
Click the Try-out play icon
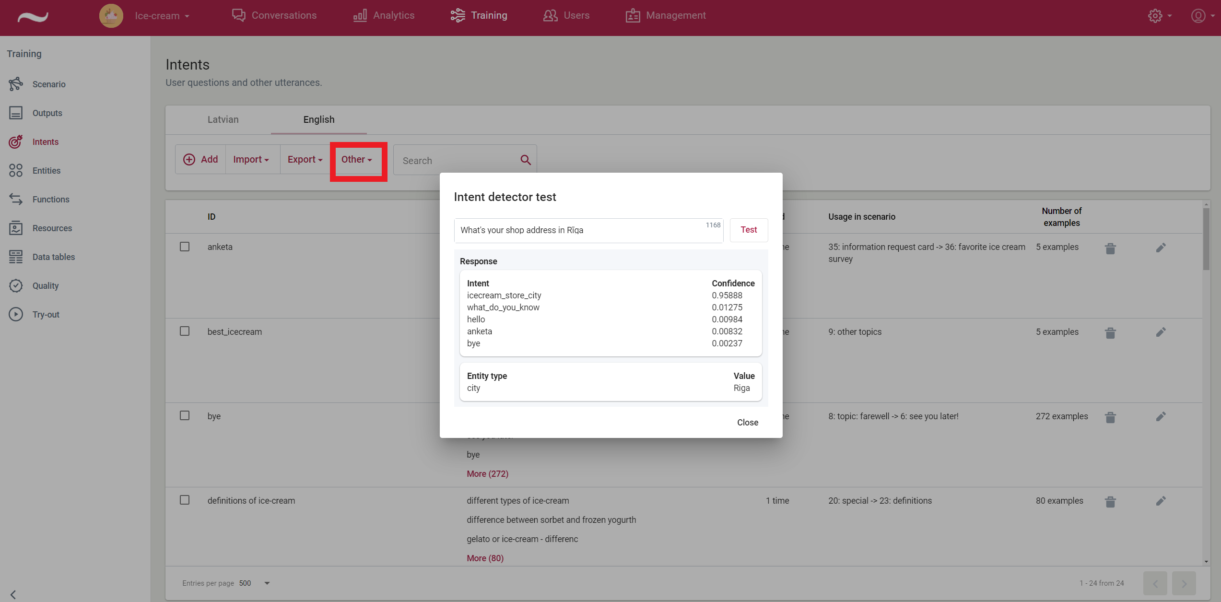point(16,314)
